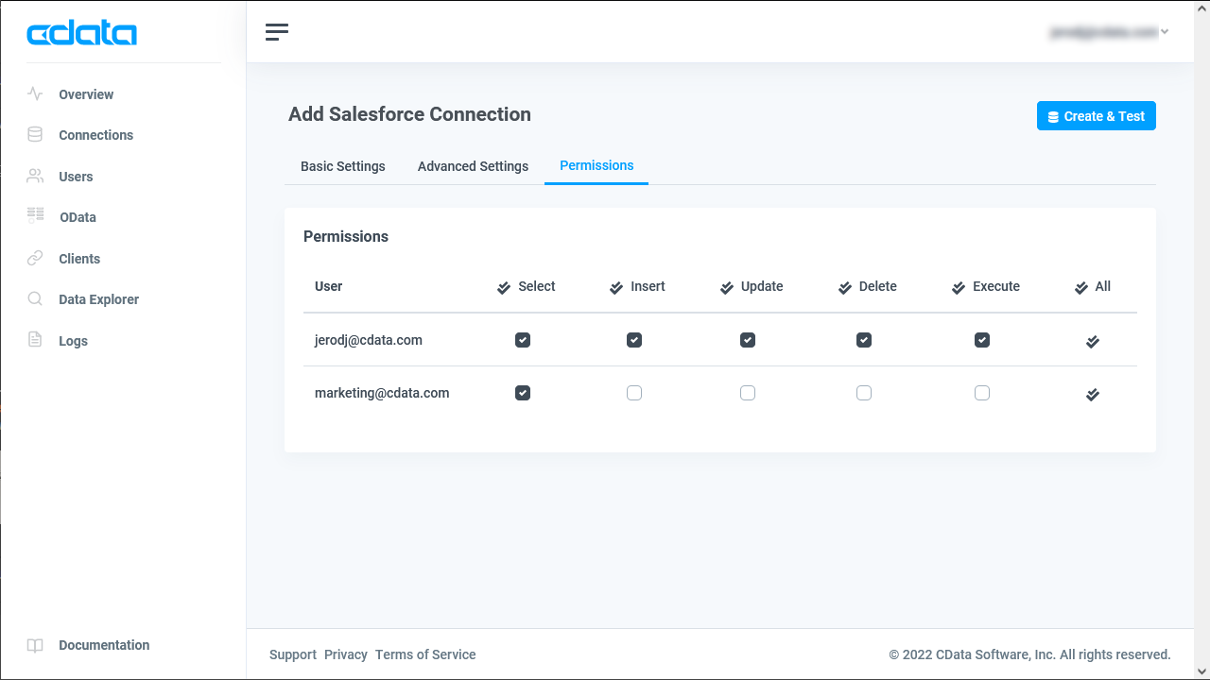1210x680 pixels.
Task: Click the OData table icon in sidebar
Action: click(35, 216)
